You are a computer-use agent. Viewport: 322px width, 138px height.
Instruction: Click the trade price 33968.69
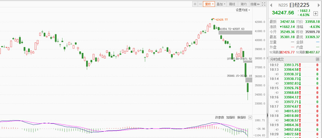[291, 92]
